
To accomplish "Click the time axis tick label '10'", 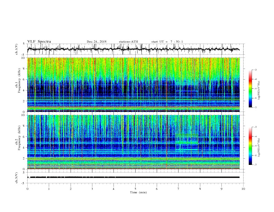I will pos(243,189).
